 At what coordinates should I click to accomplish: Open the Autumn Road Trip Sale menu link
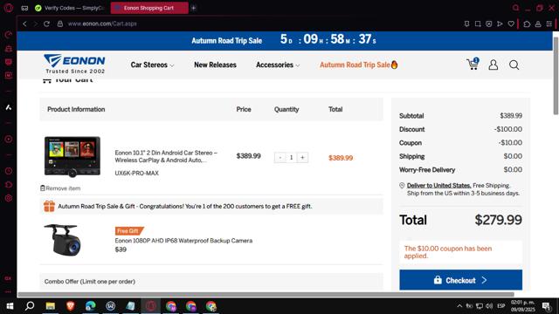[x=359, y=65]
